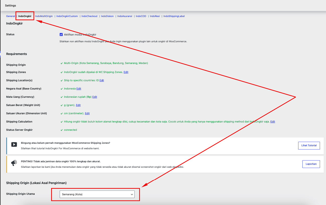Select the IndoDiskon tab
Image resolution: width=326 pixels, height=205 pixels.
pos(107,16)
